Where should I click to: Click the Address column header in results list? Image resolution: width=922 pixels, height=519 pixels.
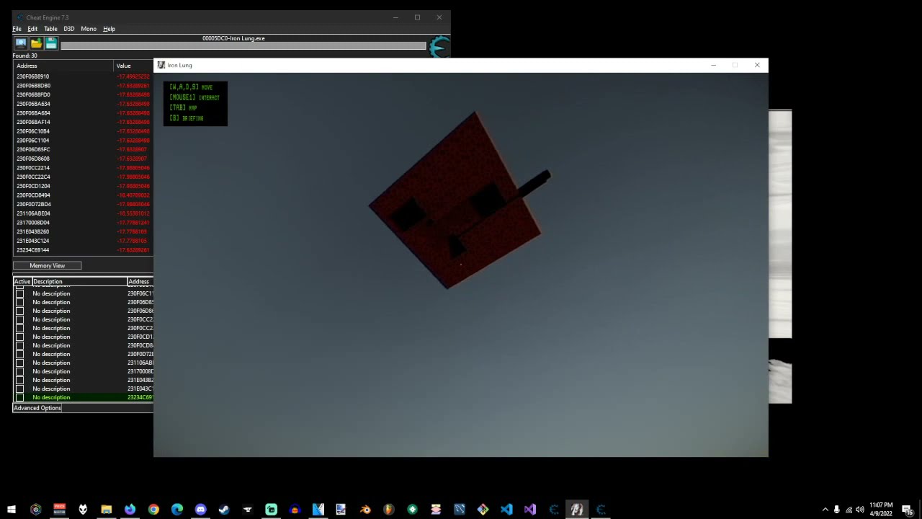pos(63,66)
